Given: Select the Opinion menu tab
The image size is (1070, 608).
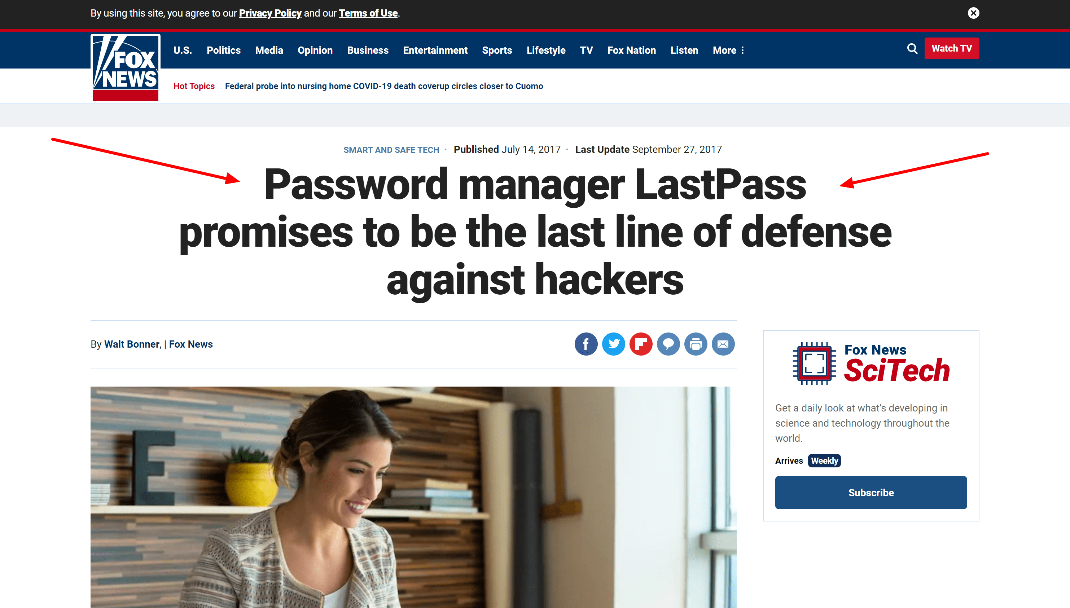Looking at the screenshot, I should click(x=315, y=50).
